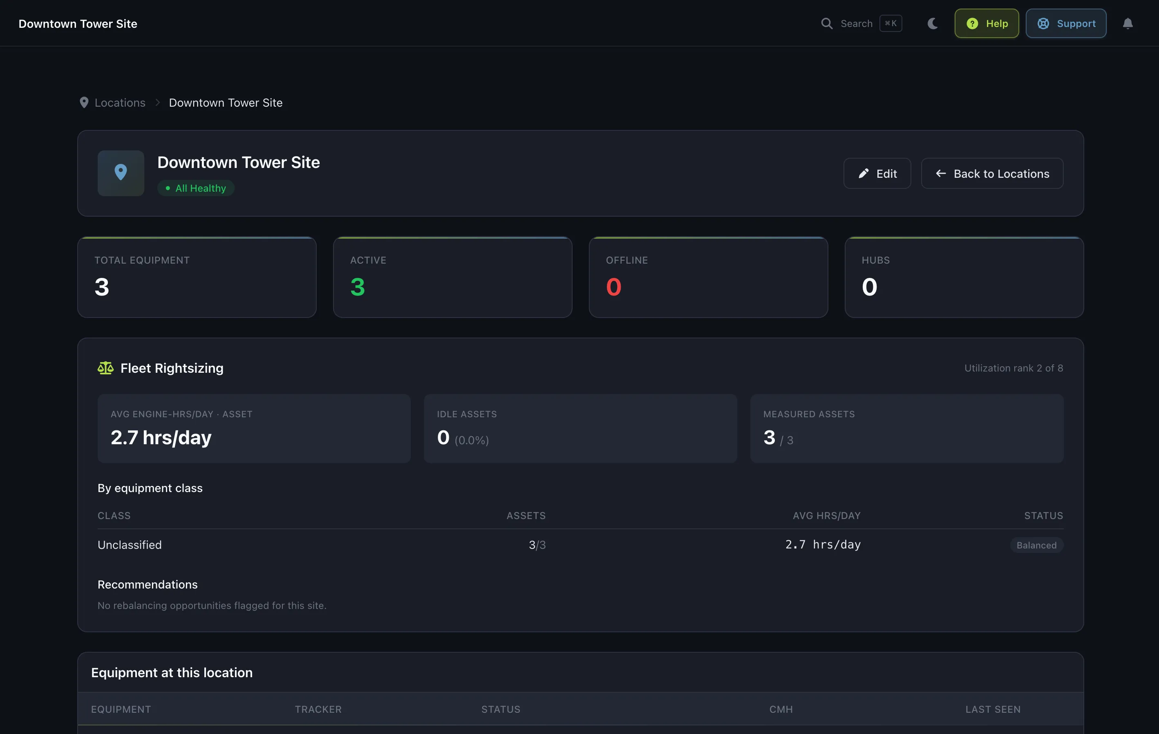Click the Edit button
1159x734 pixels.
tap(877, 173)
